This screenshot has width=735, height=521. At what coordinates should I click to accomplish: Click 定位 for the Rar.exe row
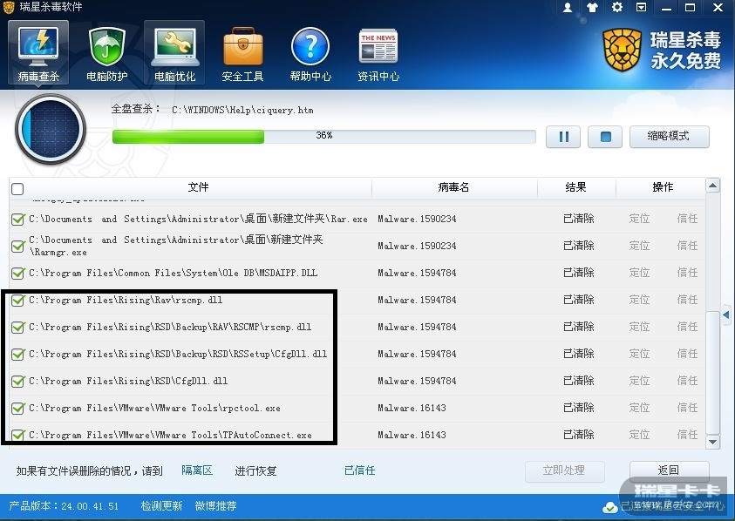639,219
